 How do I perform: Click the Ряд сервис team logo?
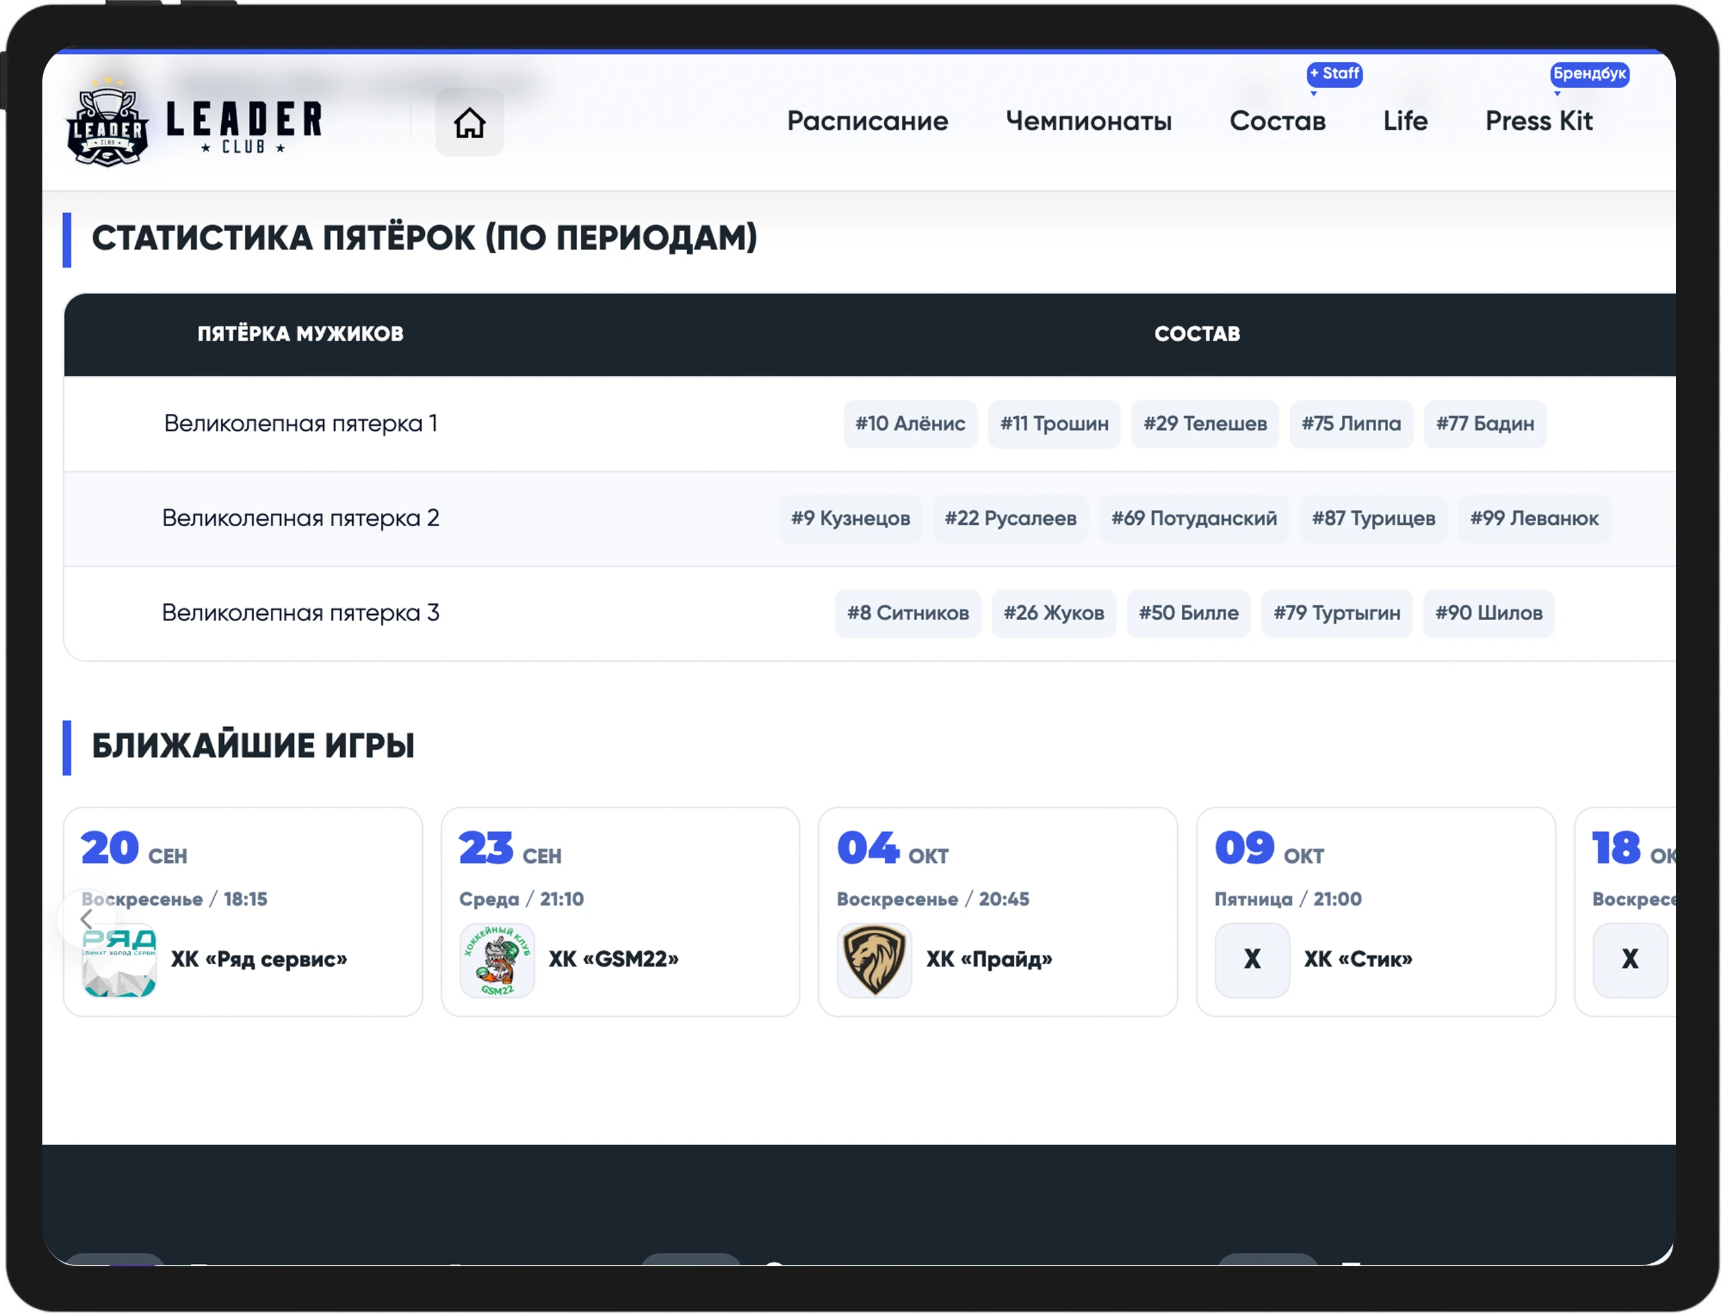coord(119,960)
